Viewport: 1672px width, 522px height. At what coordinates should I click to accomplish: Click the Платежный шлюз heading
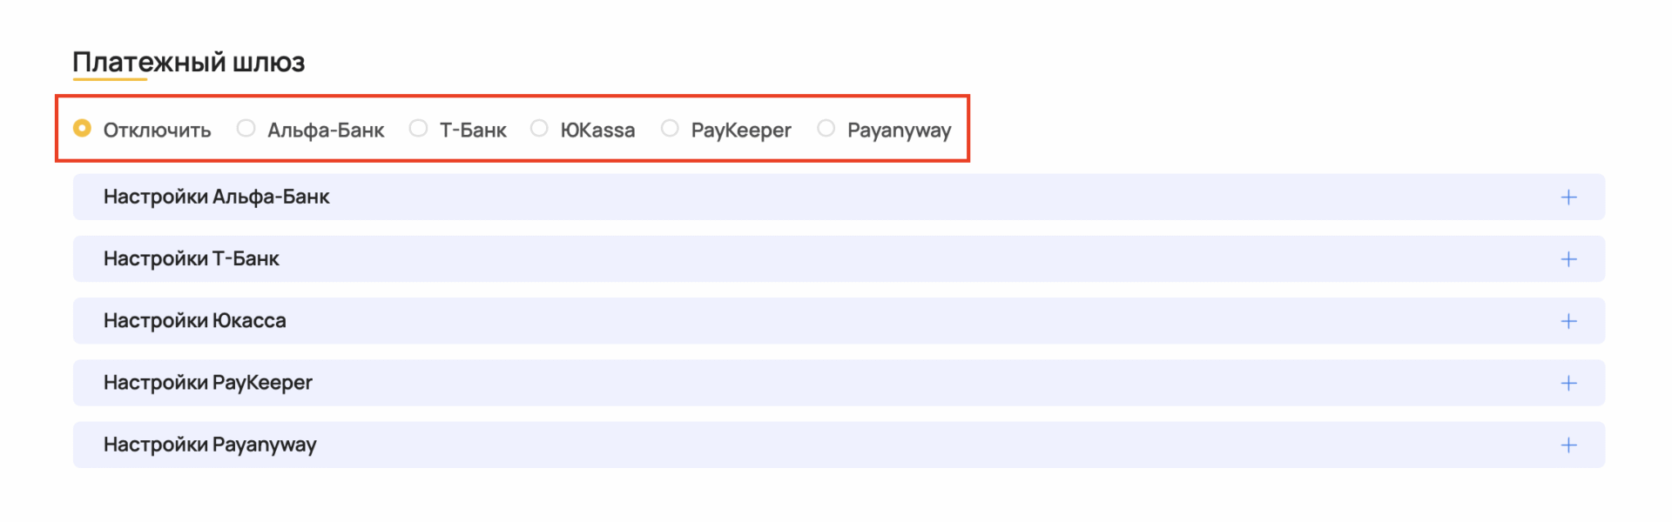pos(188,62)
